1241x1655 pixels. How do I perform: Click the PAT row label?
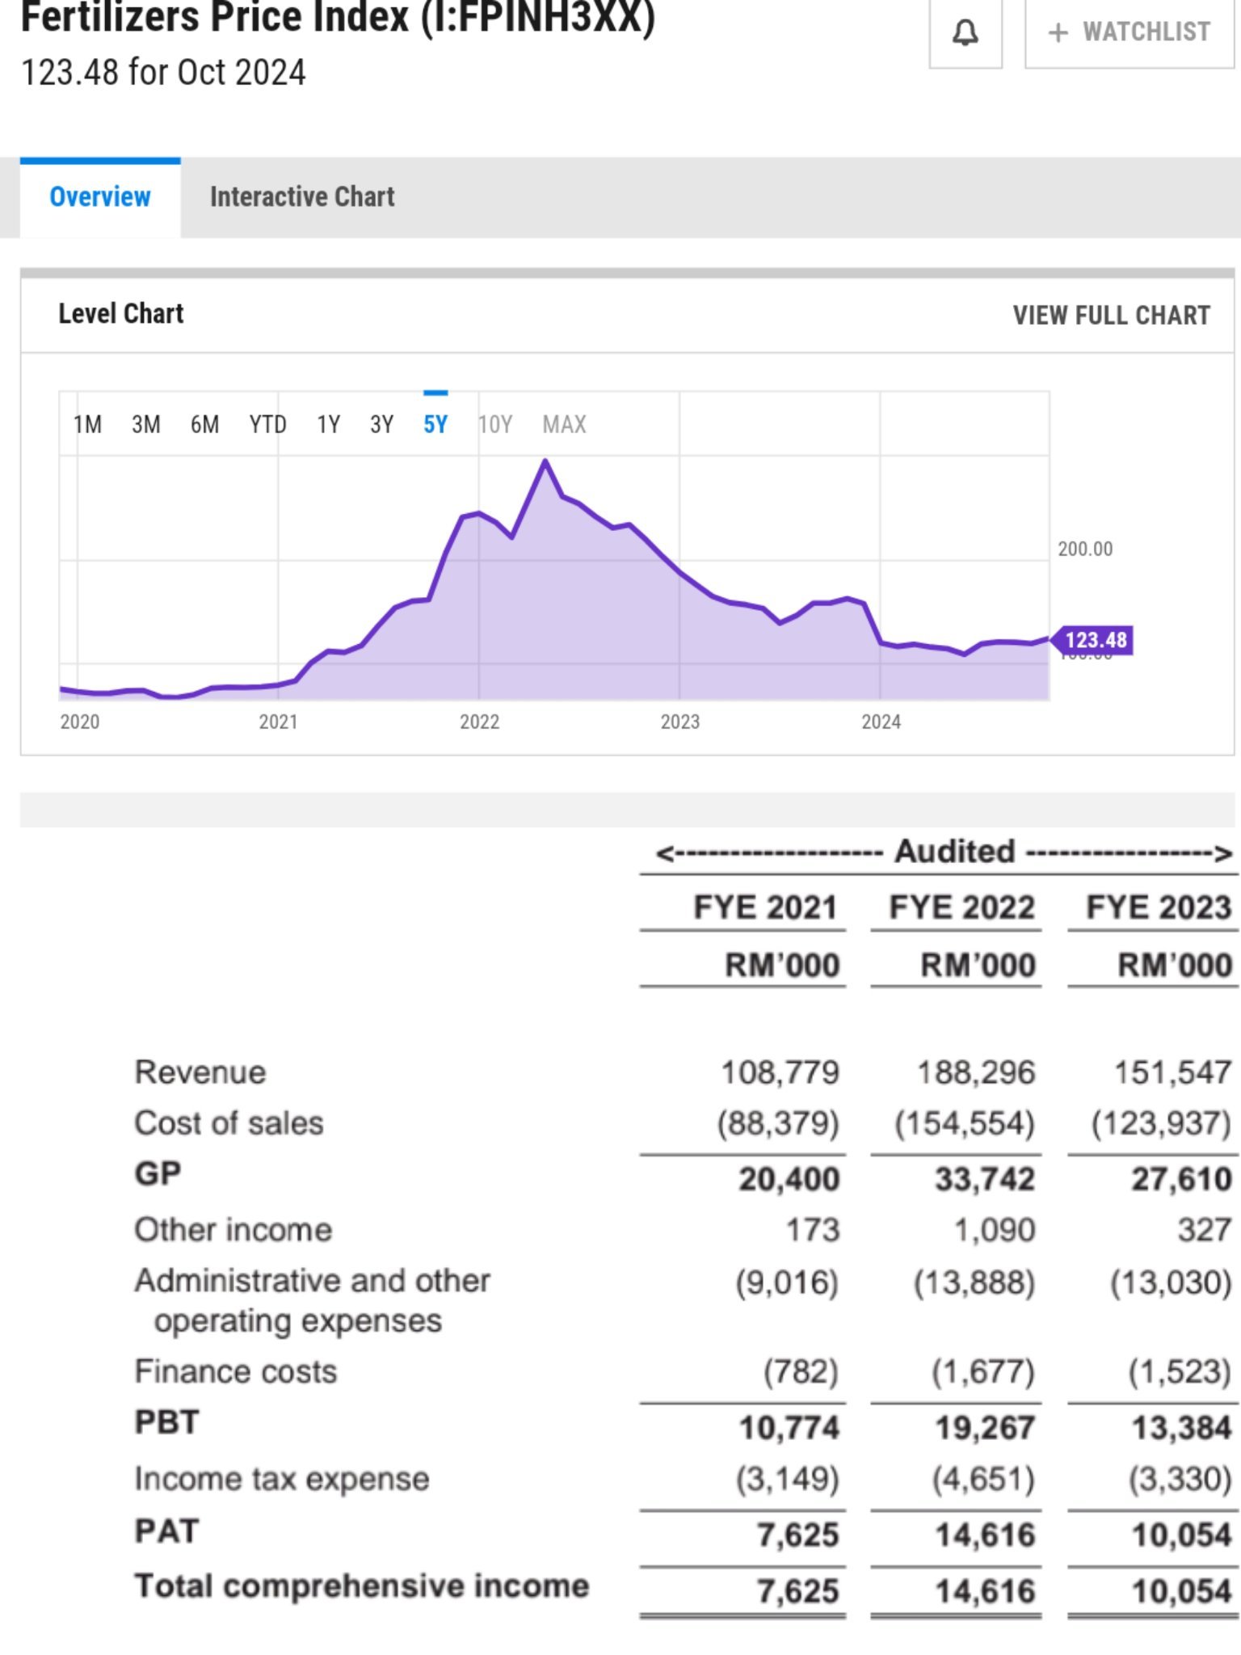(166, 1531)
